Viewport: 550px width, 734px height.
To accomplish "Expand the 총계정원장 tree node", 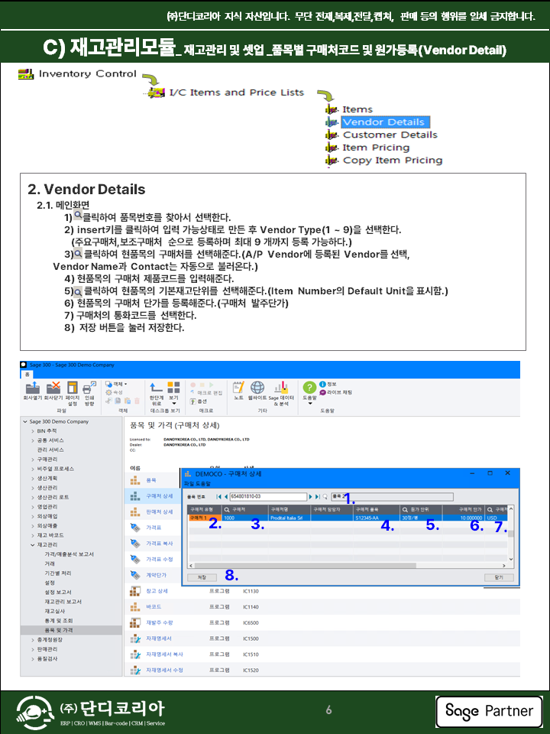I will (x=33, y=640).
